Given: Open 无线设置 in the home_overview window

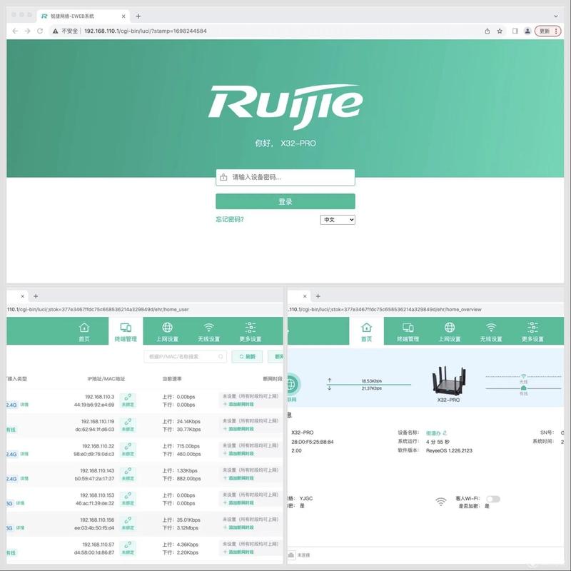Looking at the screenshot, I should [491, 332].
